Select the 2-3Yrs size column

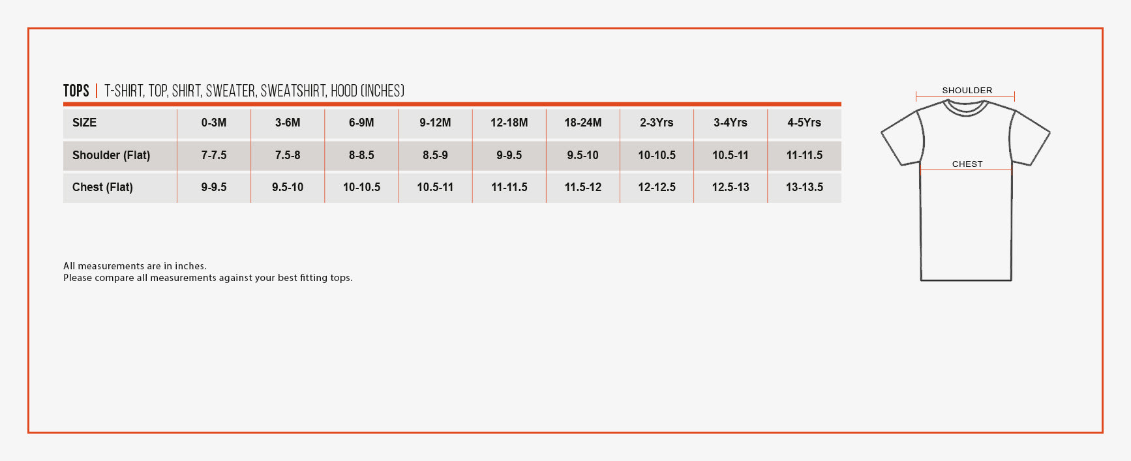tap(657, 123)
